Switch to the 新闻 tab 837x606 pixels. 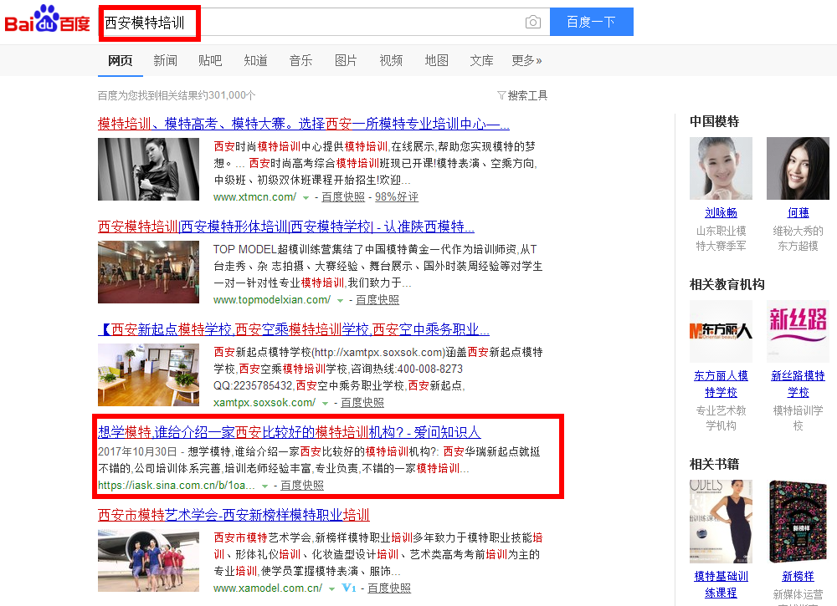(165, 61)
